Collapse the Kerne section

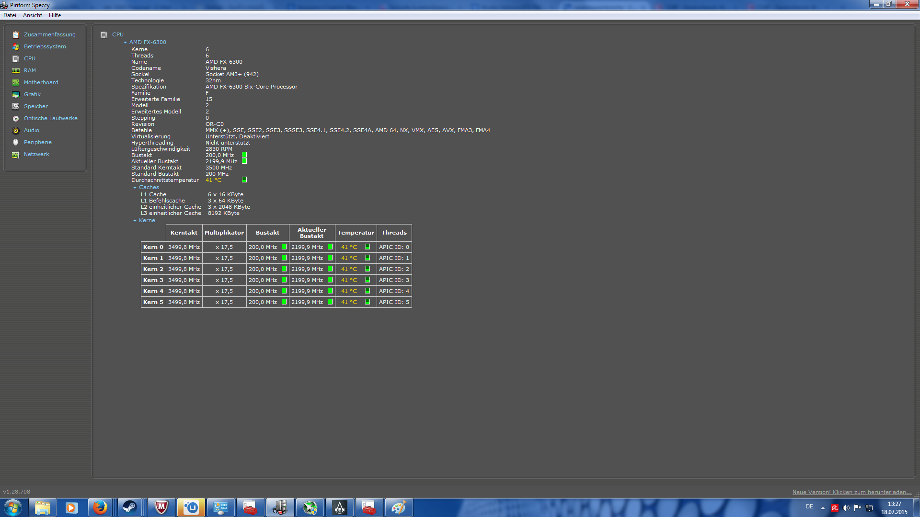pos(135,221)
